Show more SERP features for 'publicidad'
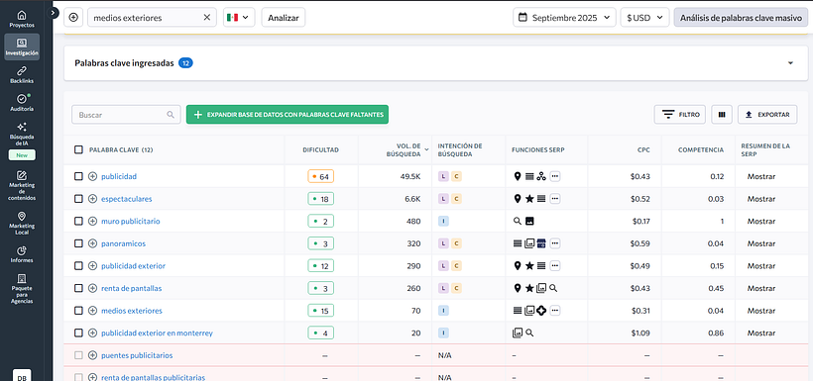Screen dimensions: 813x381 (x=555, y=176)
